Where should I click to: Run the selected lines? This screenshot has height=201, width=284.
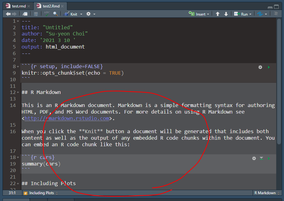(x=241, y=14)
